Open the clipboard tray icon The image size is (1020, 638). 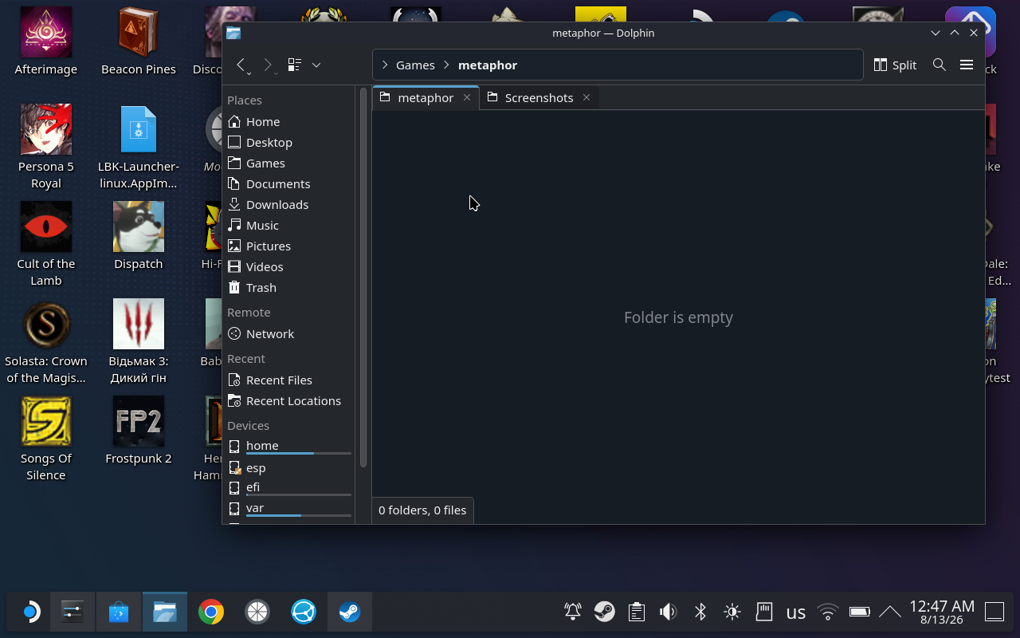click(637, 612)
